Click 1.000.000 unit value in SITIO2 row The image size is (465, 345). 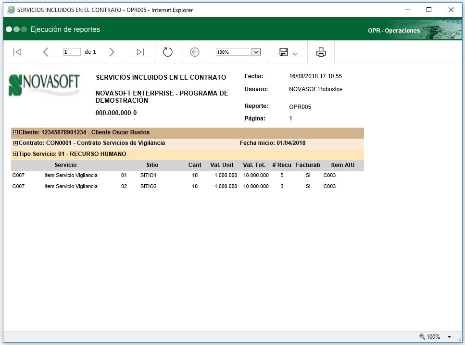(x=226, y=186)
